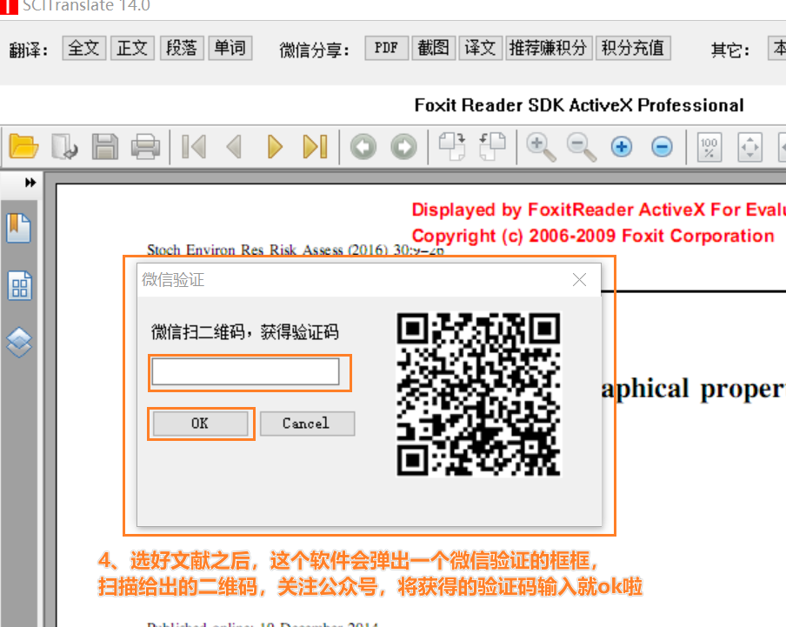Close the 微信验证 dialog
The image size is (786, 627).
579,280
